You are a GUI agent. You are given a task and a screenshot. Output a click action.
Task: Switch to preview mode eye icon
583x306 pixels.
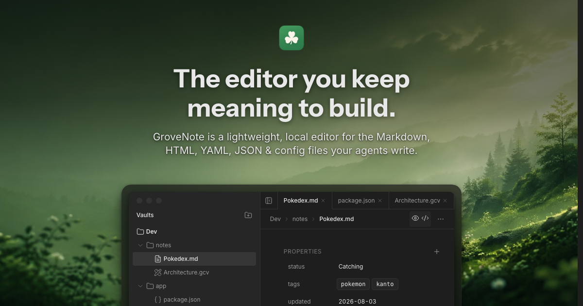(415, 219)
